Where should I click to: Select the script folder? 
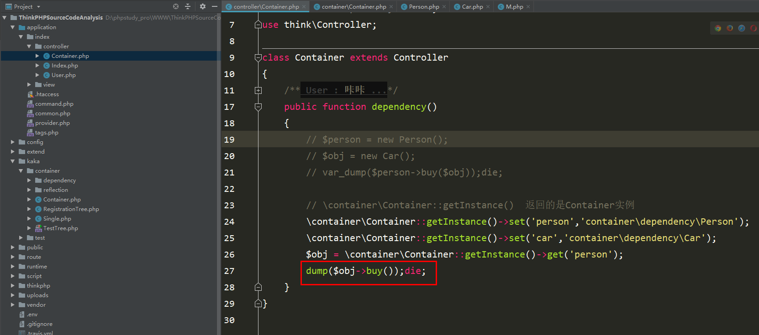coord(34,276)
